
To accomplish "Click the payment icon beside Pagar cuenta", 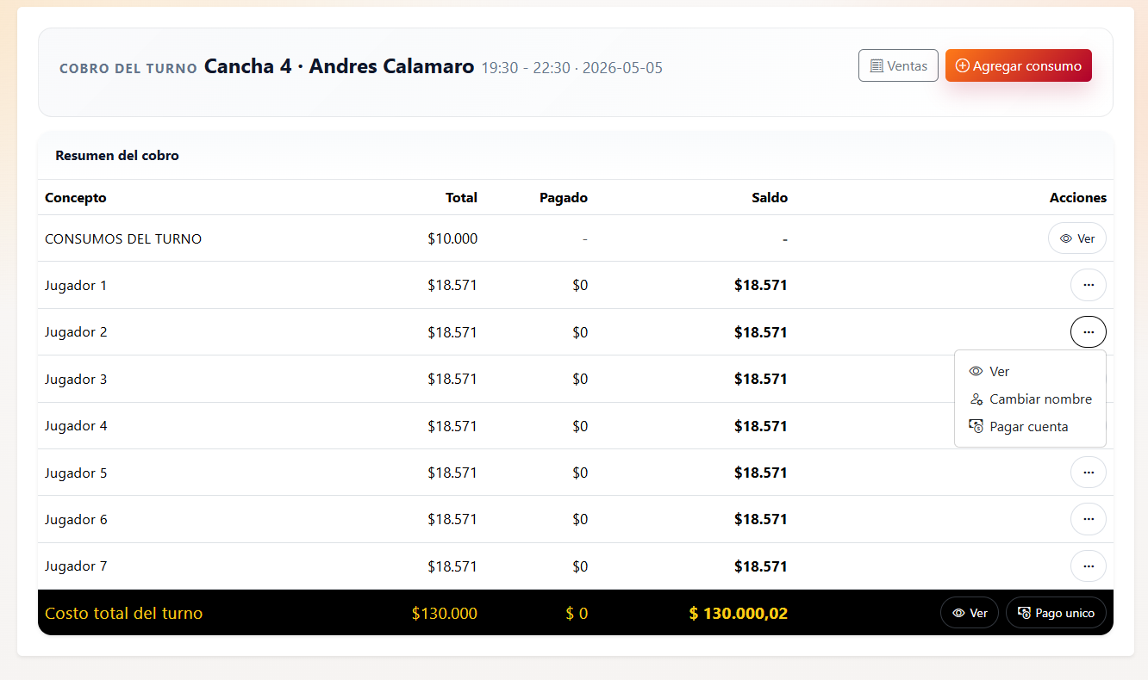I will pos(976,427).
